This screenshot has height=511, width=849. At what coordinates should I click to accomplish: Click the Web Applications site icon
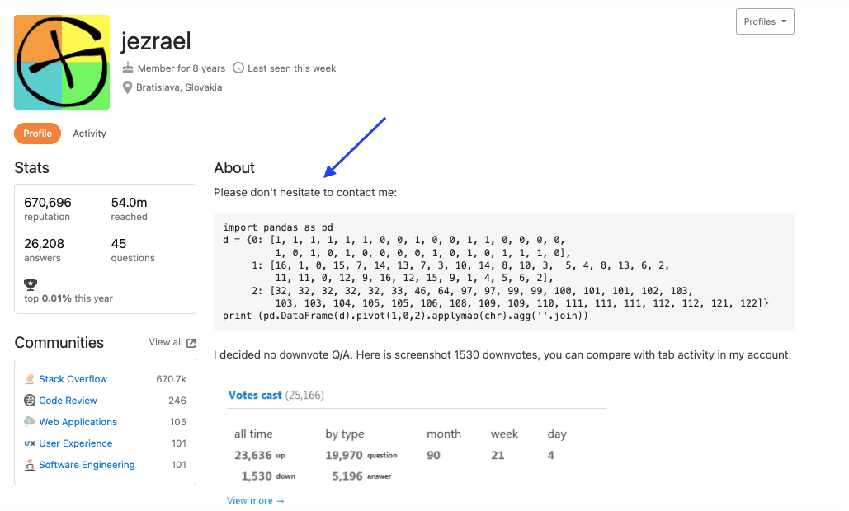(31, 422)
